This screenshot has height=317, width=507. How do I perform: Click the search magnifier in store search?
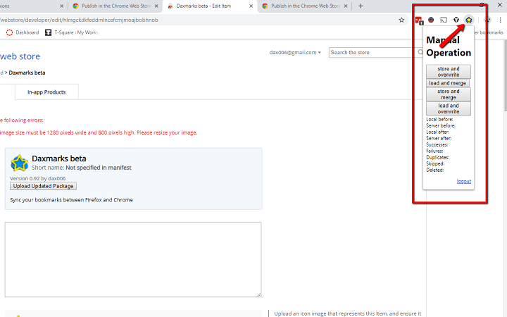pos(420,52)
